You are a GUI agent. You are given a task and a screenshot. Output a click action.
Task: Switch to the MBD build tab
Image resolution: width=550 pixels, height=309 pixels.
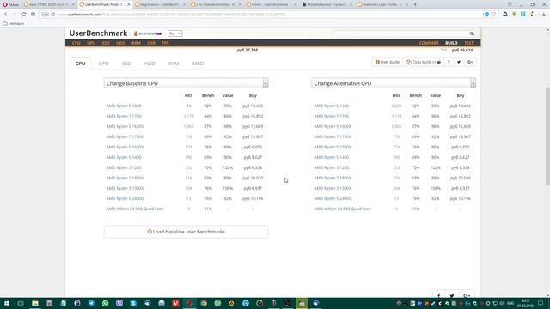tap(198, 64)
